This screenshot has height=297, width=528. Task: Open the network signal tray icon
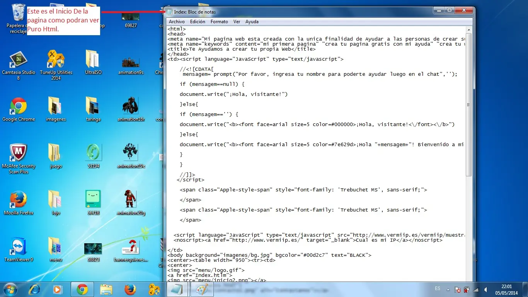pyautogui.click(x=476, y=289)
